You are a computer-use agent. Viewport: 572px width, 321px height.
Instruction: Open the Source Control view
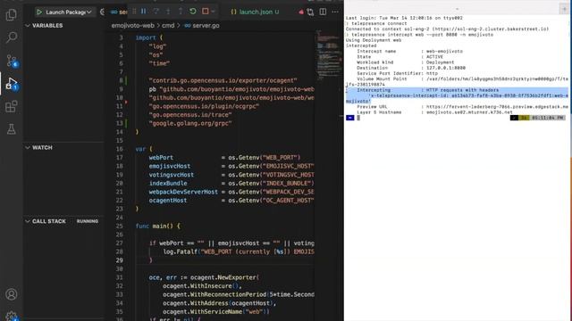coord(12,61)
